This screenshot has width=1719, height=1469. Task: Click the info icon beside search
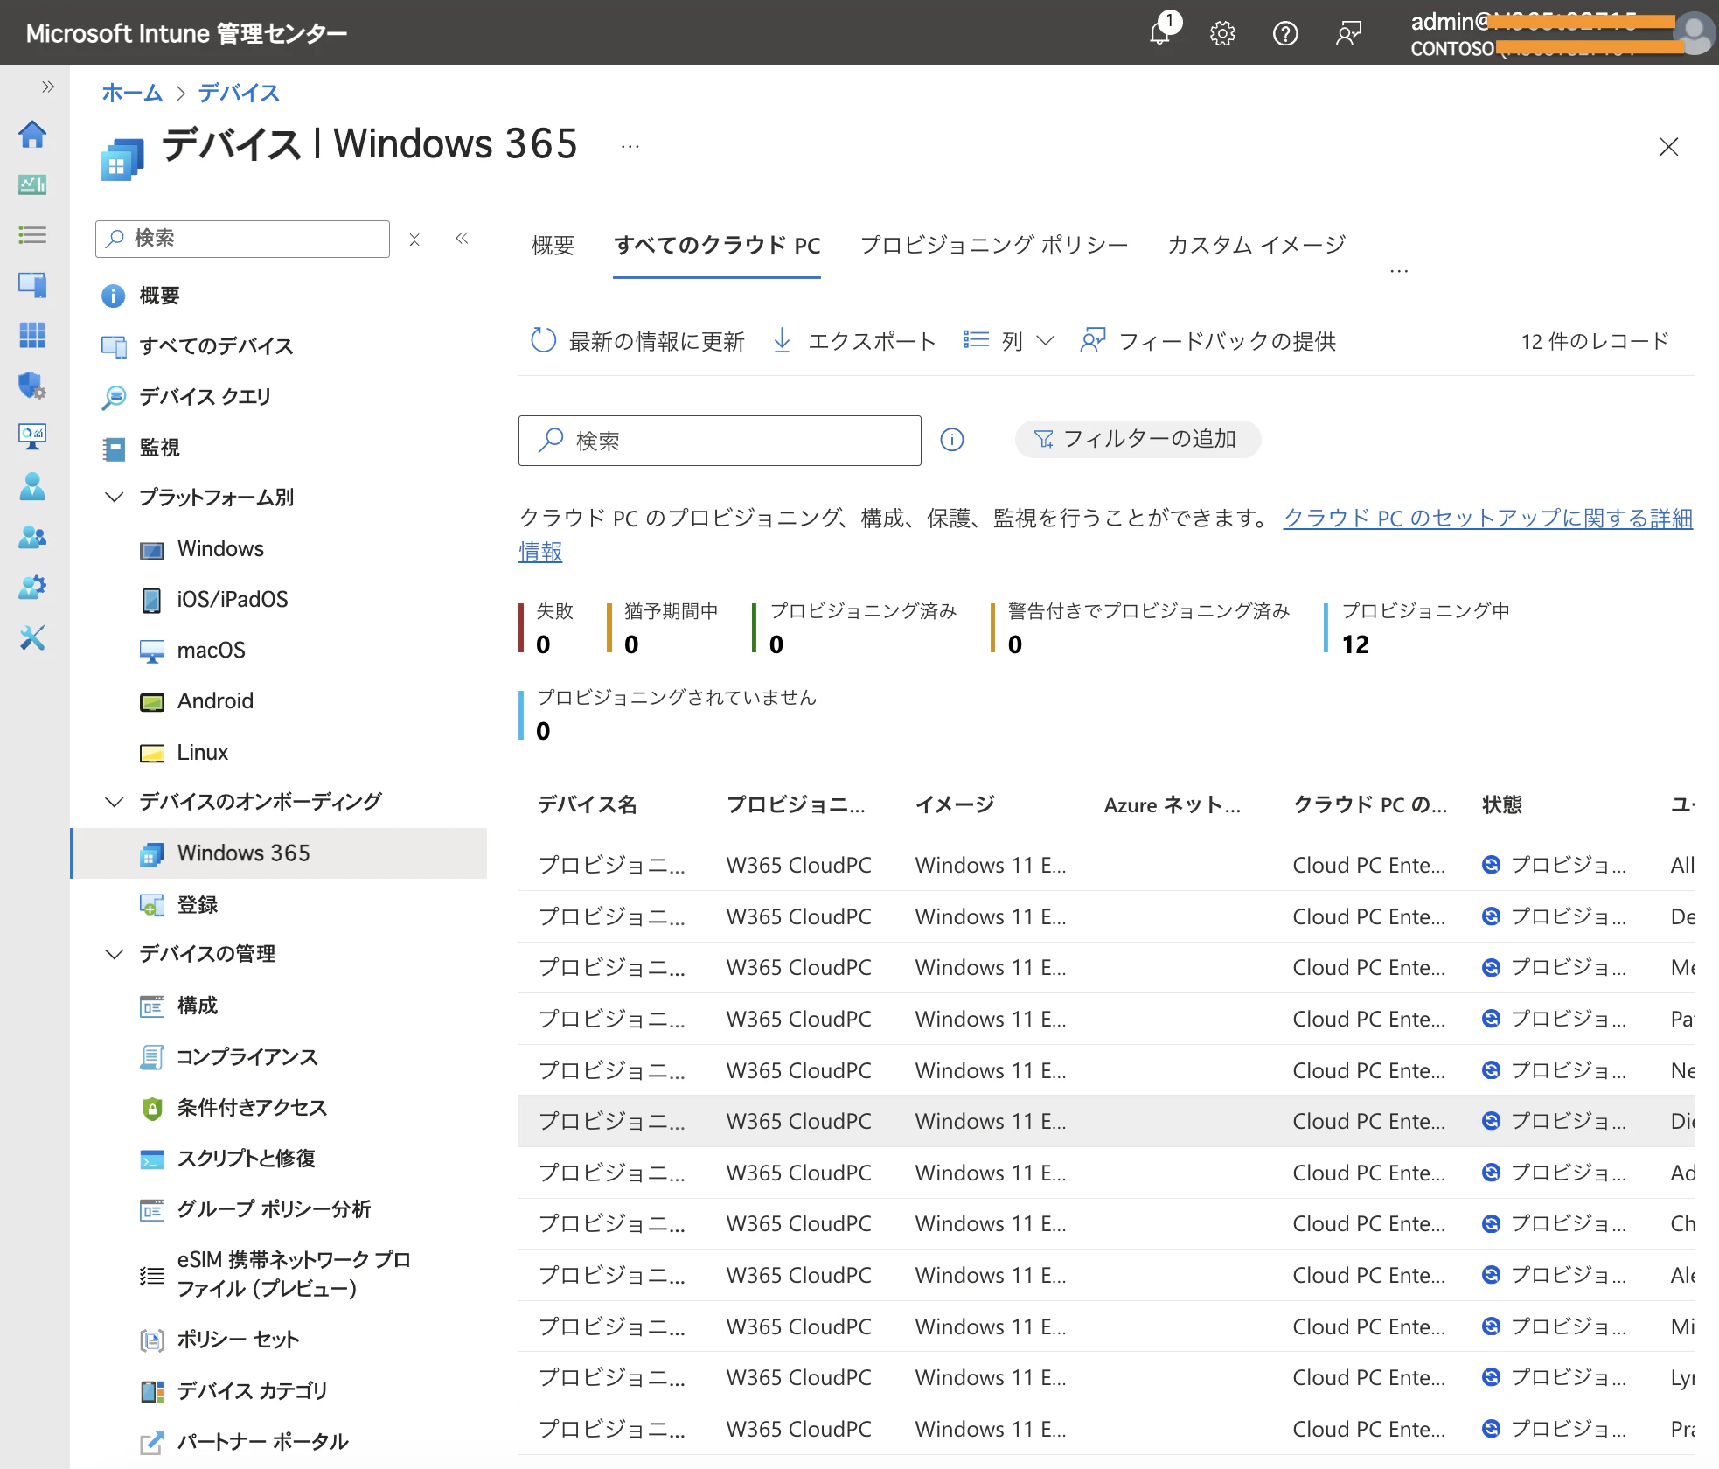952,440
